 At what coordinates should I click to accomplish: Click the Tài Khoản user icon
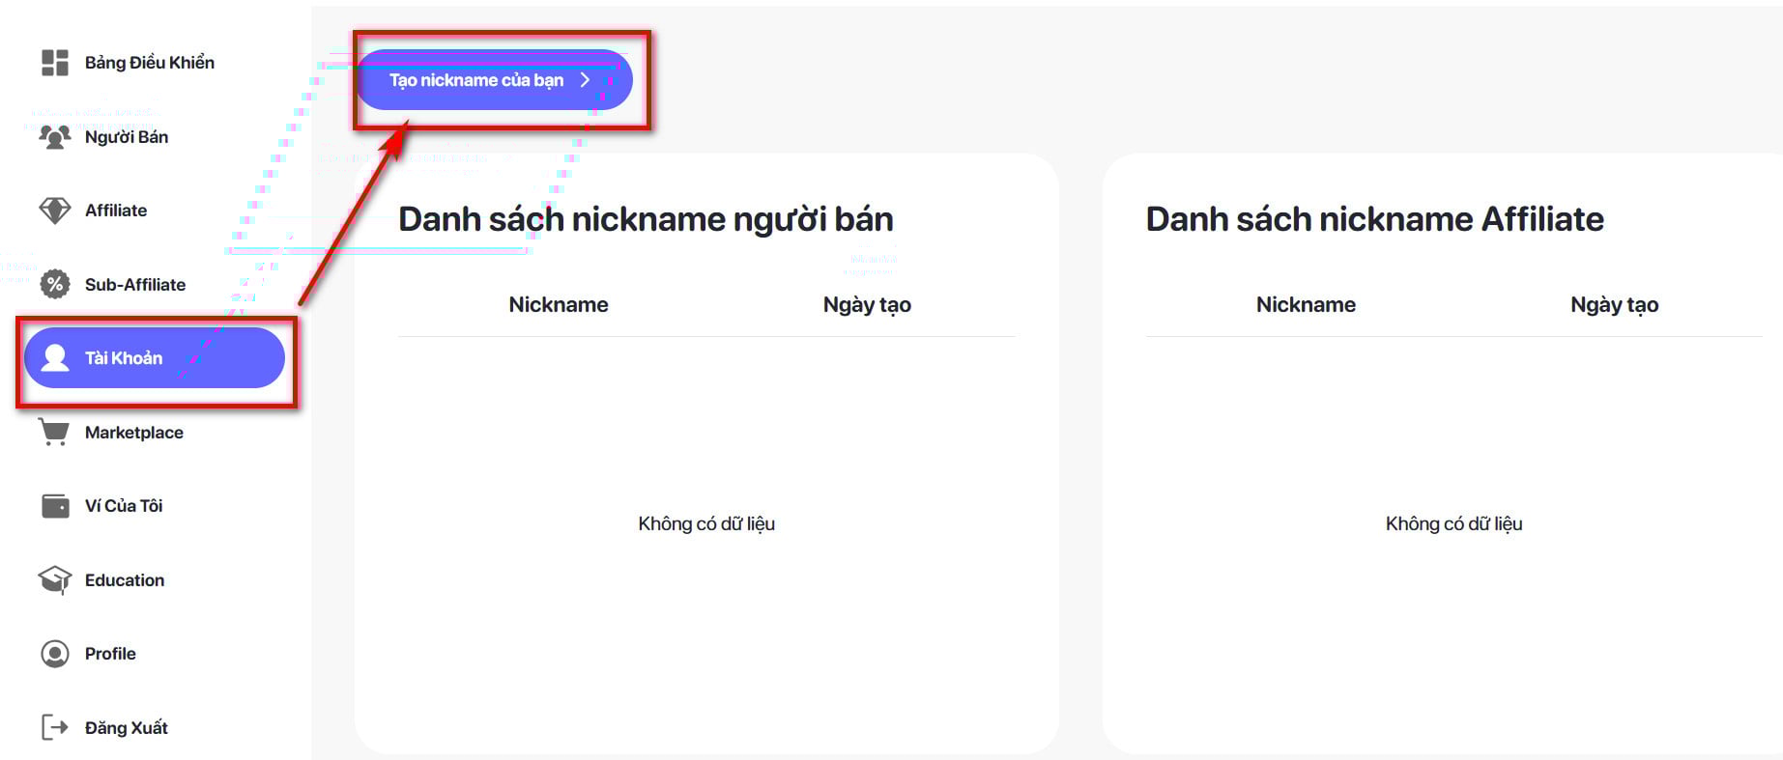(x=54, y=357)
